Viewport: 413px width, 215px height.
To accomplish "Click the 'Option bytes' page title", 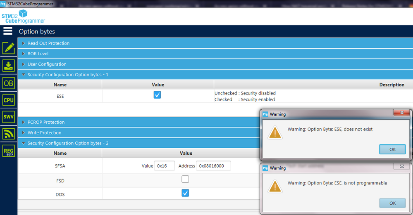I will click(37, 31).
